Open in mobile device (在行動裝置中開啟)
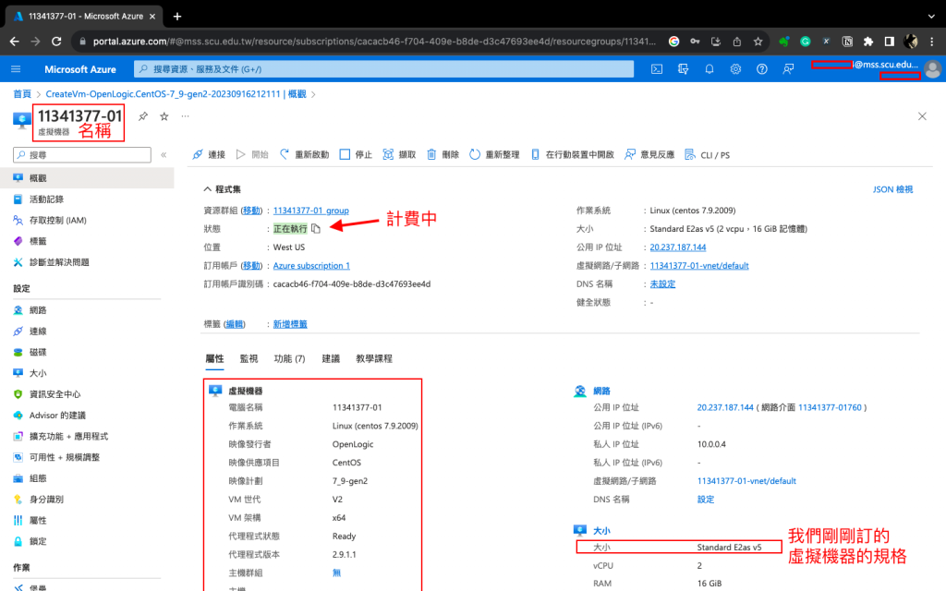The height and width of the screenshot is (591, 946). pos(573,155)
